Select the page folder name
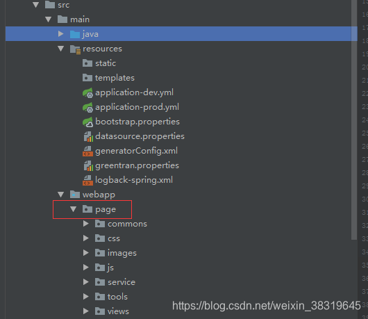This screenshot has width=368, height=319. click(106, 210)
